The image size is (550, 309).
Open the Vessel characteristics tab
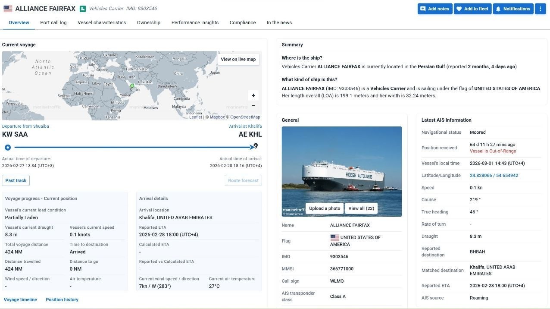[102, 22]
